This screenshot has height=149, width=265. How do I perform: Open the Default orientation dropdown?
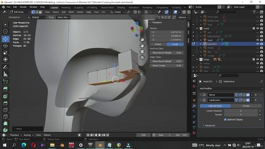click(x=37, y=17)
